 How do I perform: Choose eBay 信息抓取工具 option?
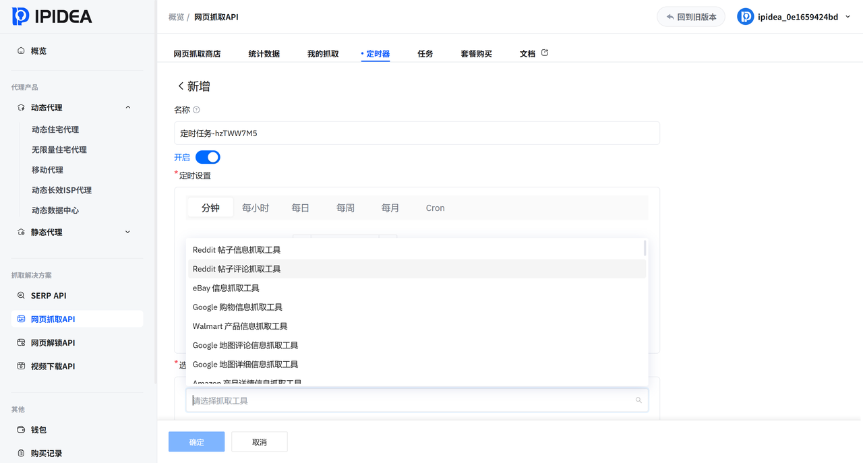(417, 288)
